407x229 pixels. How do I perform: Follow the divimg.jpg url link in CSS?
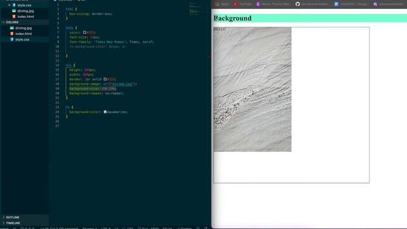pyautogui.click(x=123, y=84)
